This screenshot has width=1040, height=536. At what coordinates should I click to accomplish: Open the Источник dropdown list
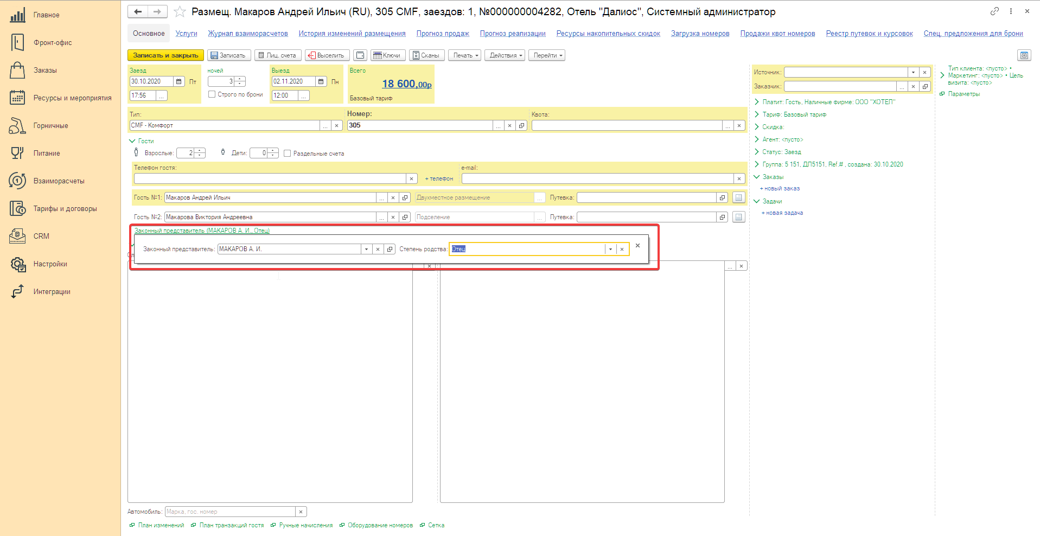914,72
